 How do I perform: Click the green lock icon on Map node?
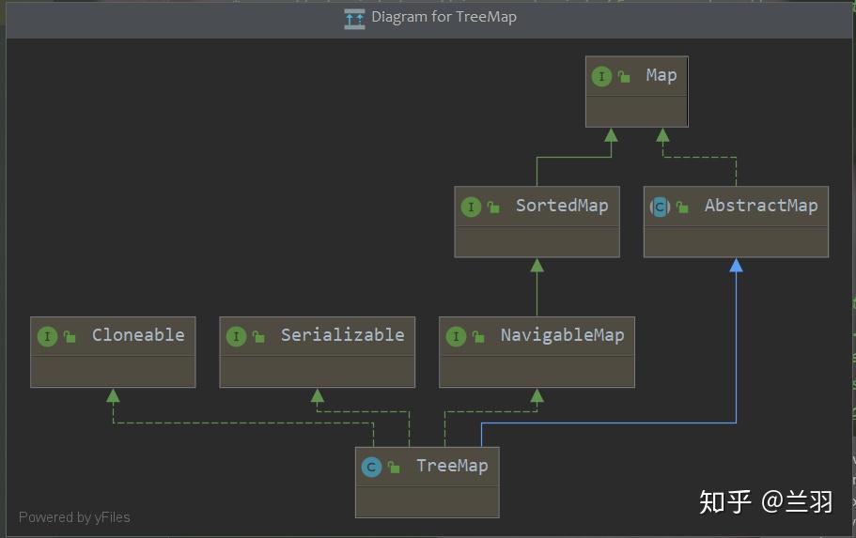coord(624,76)
